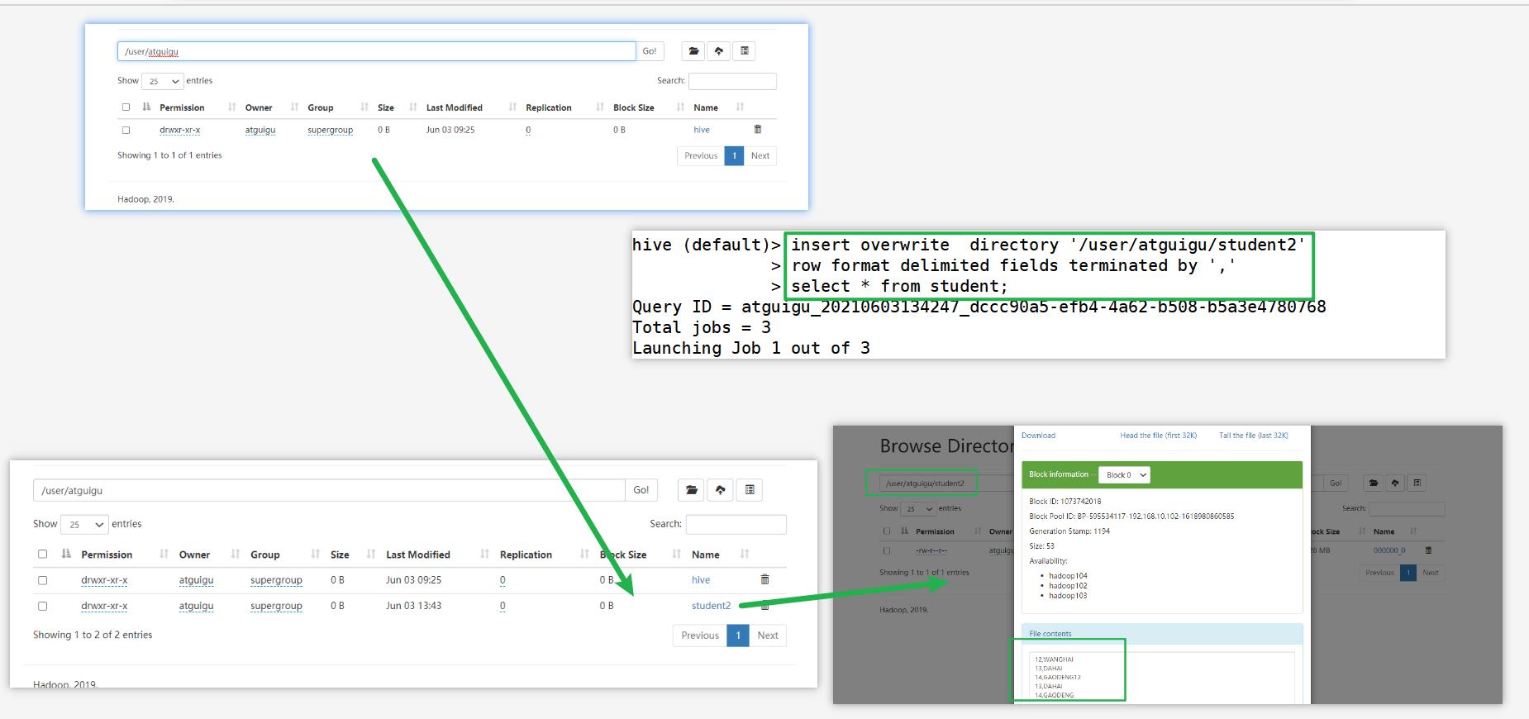The width and height of the screenshot is (1529, 719).
Task: Open the 000000_0 file link
Action: (1389, 550)
